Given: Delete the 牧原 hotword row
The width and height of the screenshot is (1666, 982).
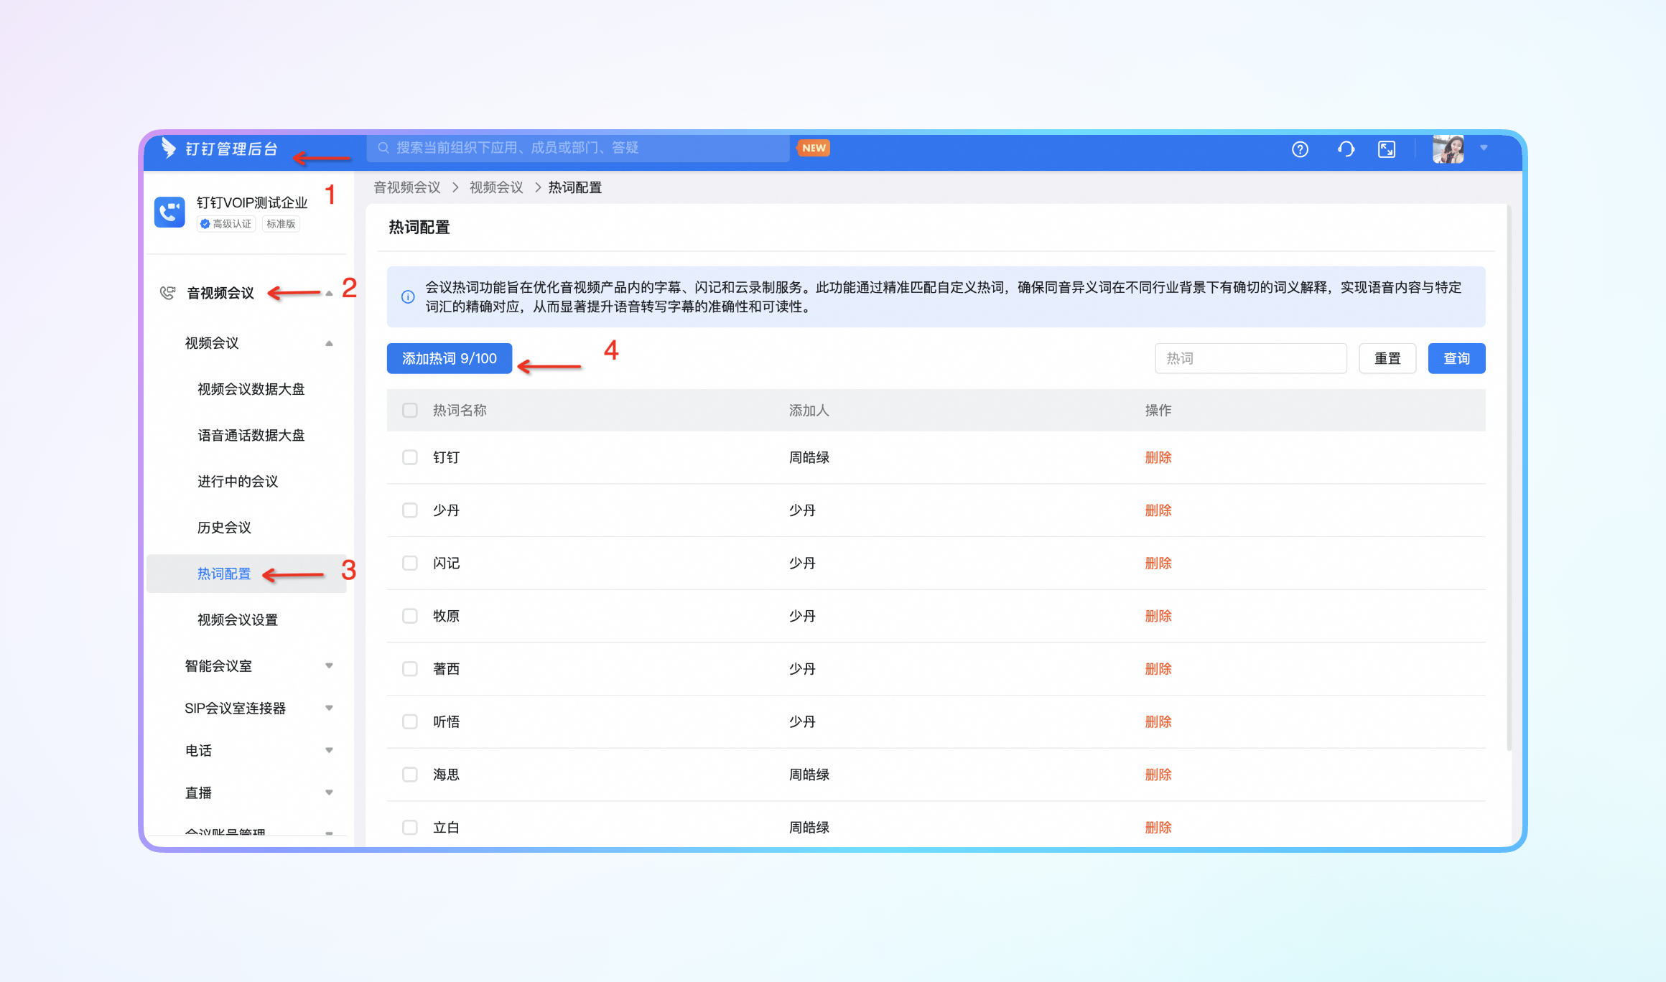Looking at the screenshot, I should tap(1158, 616).
